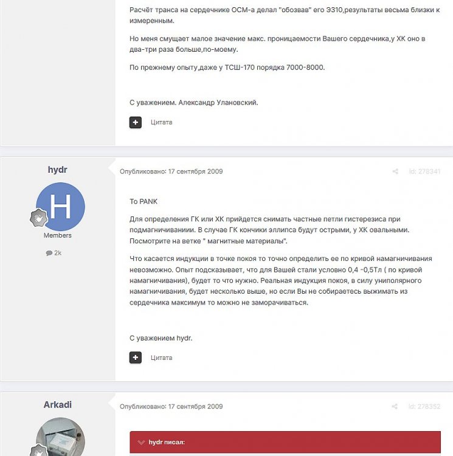
Task: Click the share icon on Arkadi's post
Action: [395, 406]
